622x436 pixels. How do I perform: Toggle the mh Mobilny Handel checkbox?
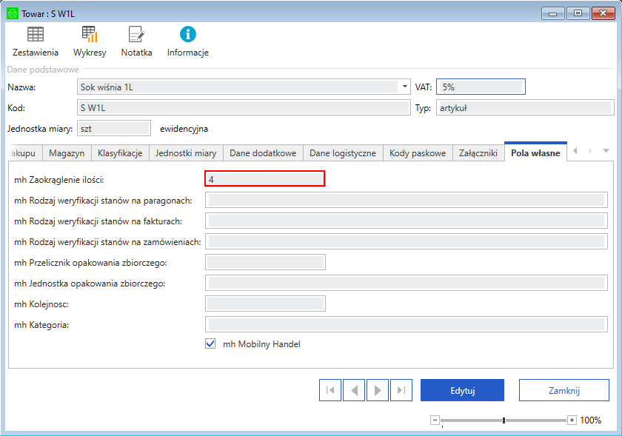point(210,344)
